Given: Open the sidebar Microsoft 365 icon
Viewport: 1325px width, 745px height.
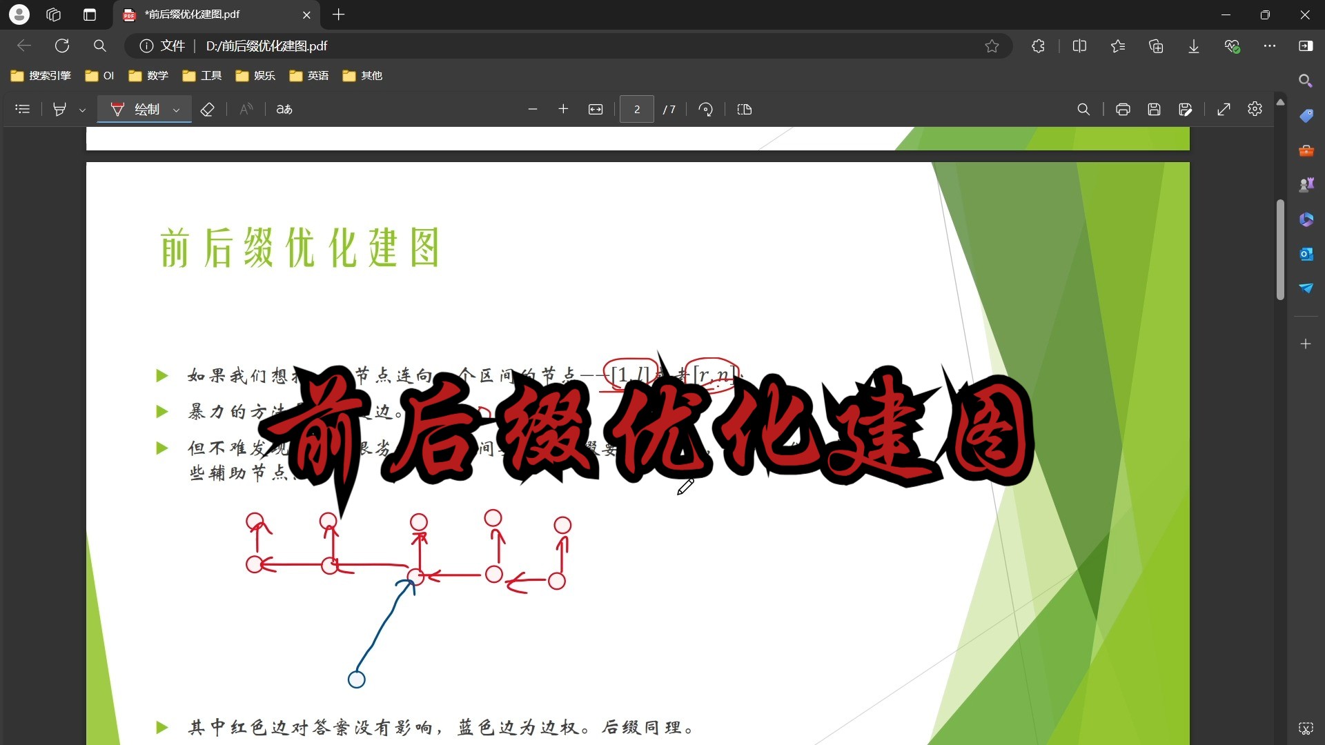Looking at the screenshot, I should pyautogui.click(x=1306, y=219).
